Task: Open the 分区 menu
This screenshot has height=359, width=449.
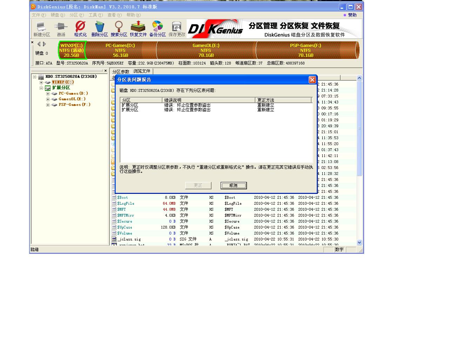Action: [77, 15]
